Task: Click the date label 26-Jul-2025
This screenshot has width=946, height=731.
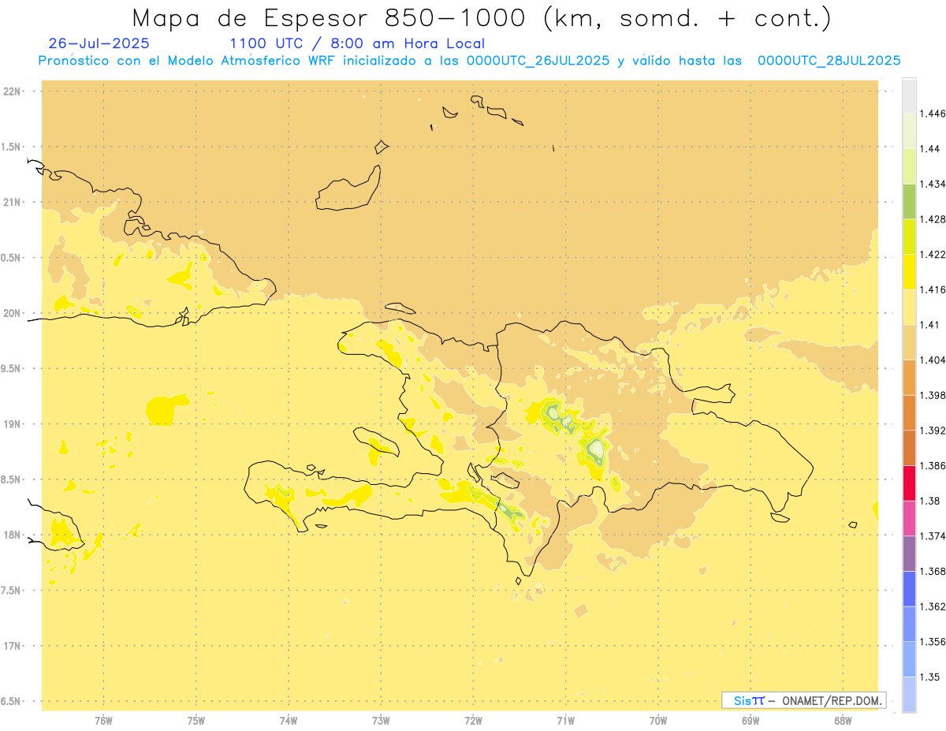Action: coord(99,43)
